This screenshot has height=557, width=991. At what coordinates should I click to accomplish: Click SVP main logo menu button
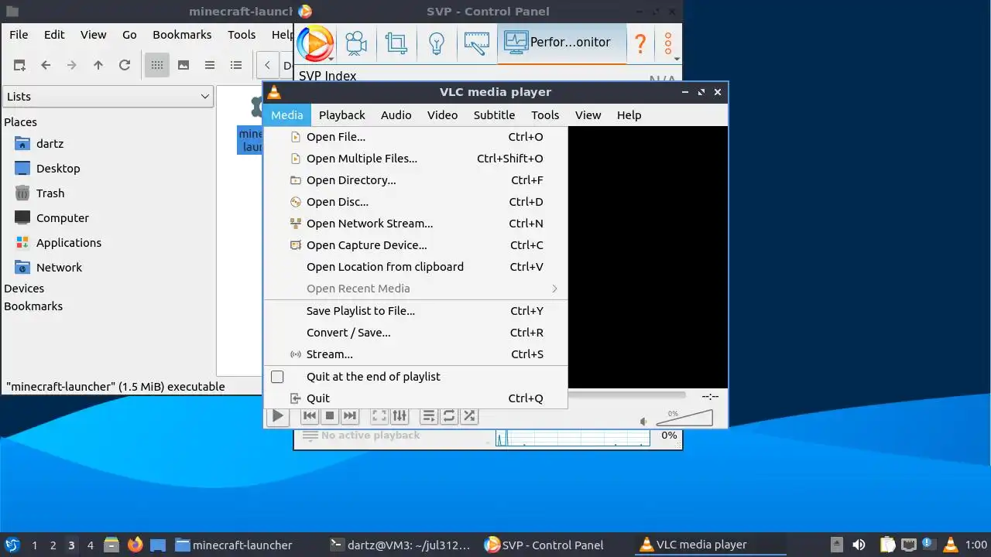(x=315, y=43)
